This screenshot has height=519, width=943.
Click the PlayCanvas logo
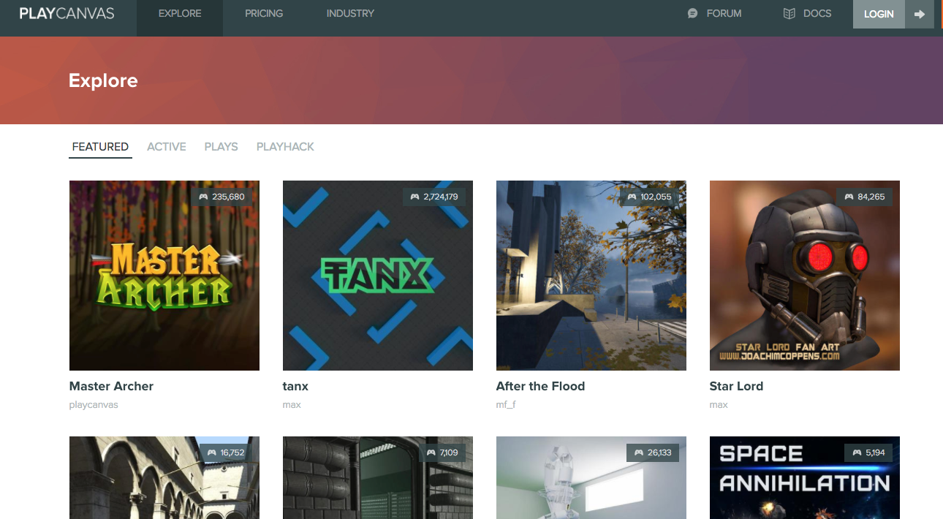pyautogui.click(x=67, y=13)
